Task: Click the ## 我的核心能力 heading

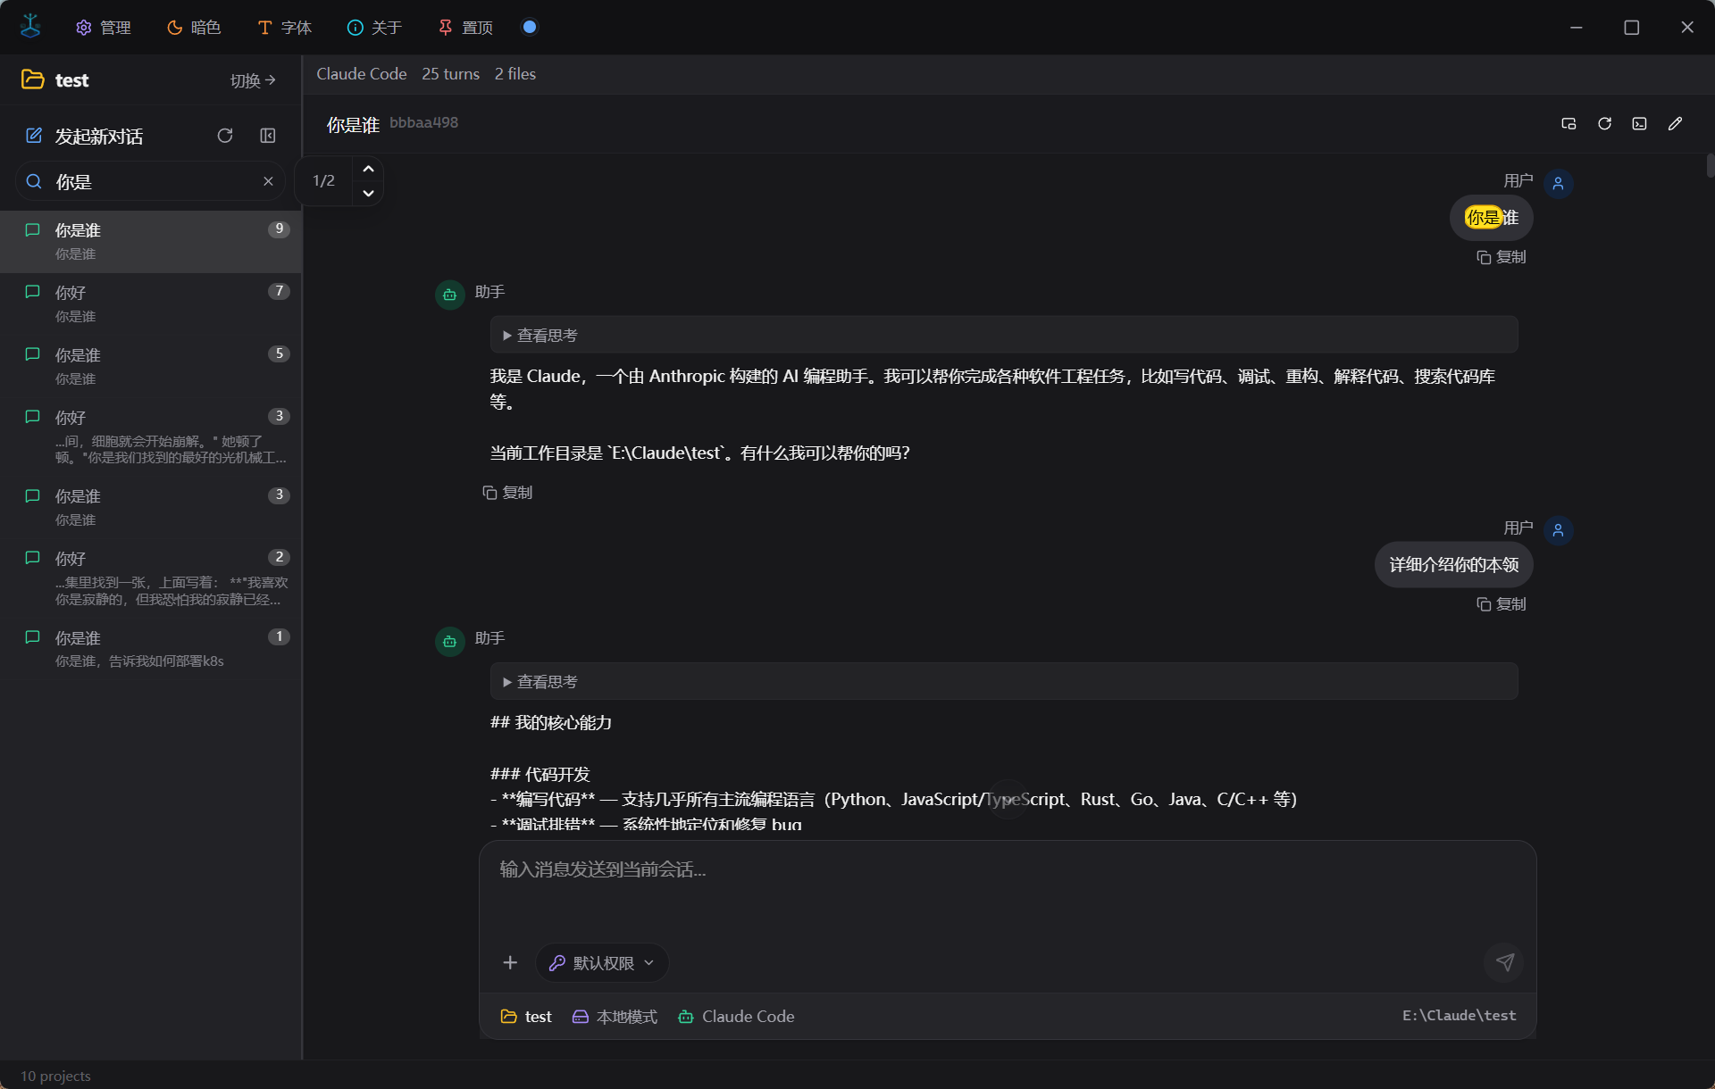Action: (x=551, y=723)
